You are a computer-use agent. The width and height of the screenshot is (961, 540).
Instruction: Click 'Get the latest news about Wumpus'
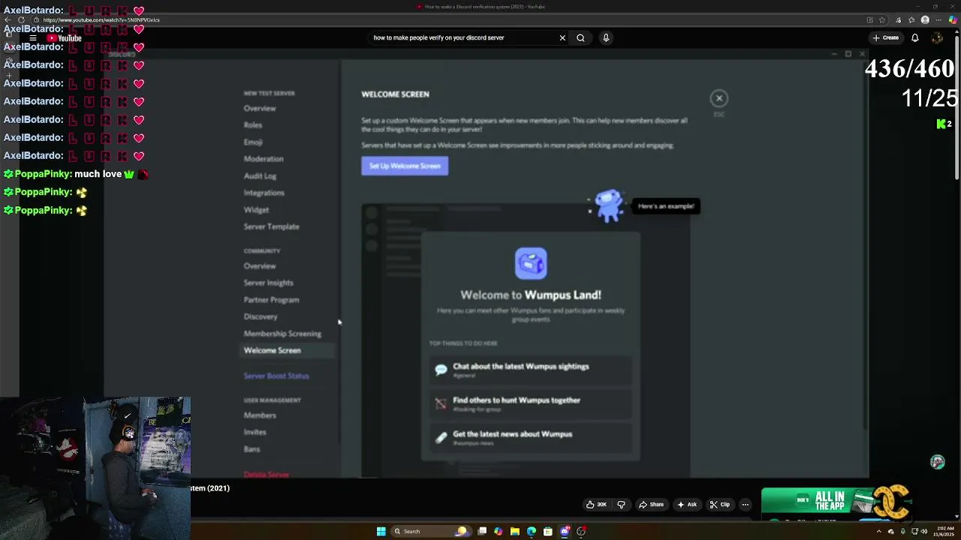point(532,437)
